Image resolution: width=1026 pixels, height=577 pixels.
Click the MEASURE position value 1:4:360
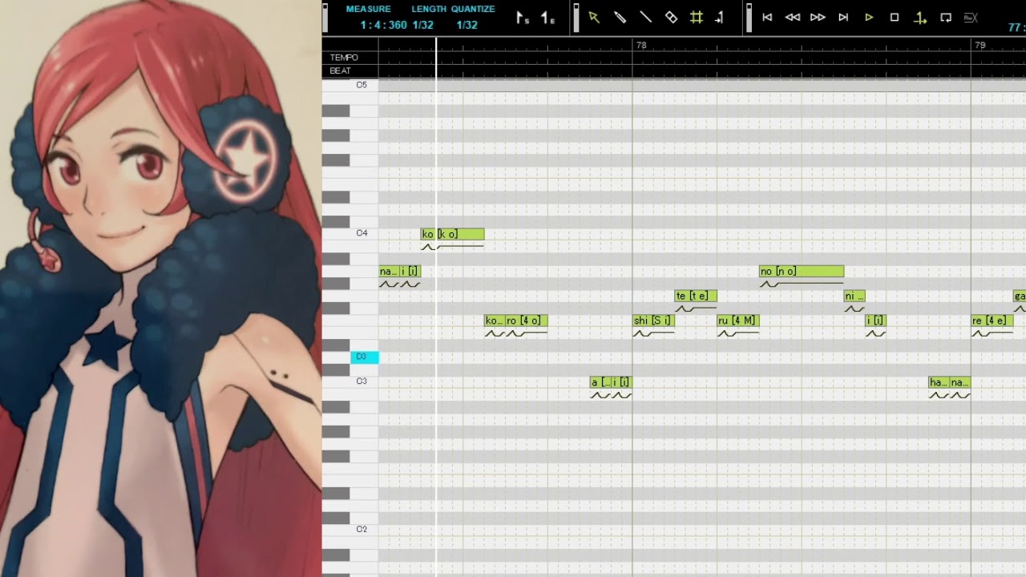pos(384,25)
